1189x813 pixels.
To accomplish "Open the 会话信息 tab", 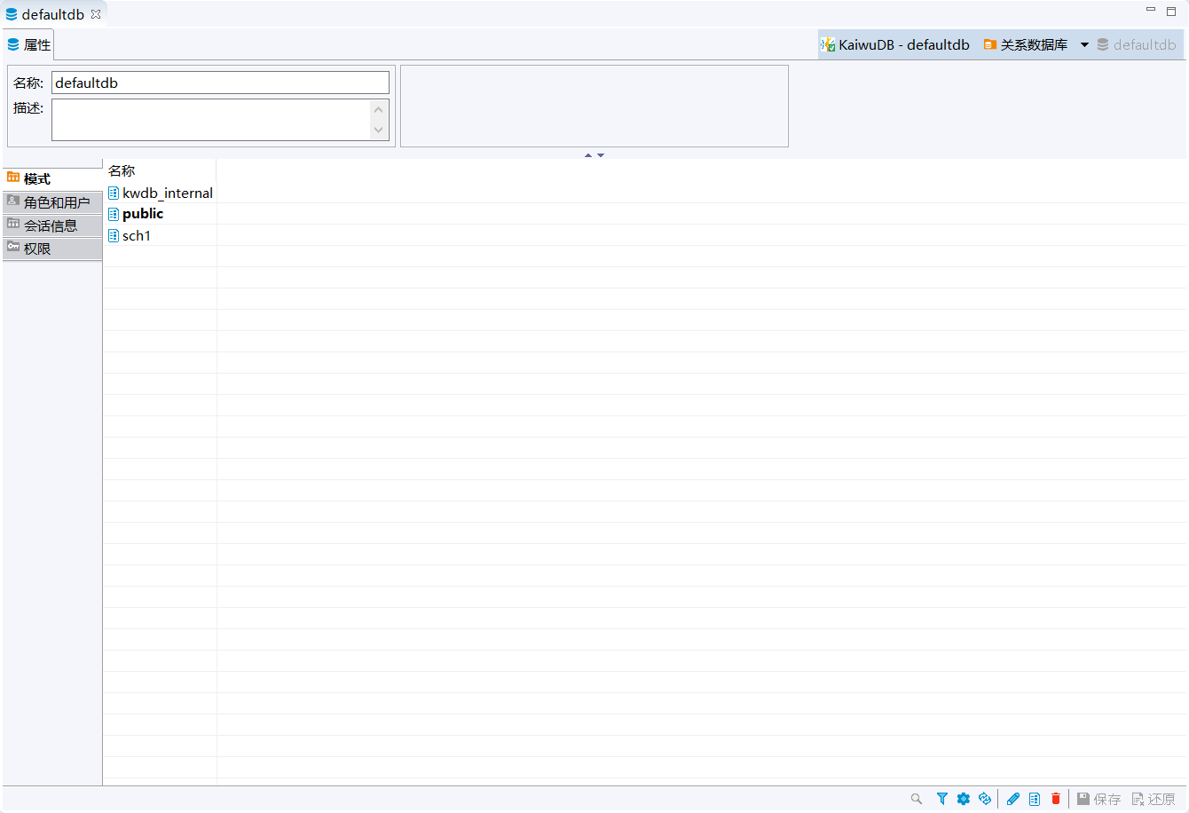I will 52,225.
